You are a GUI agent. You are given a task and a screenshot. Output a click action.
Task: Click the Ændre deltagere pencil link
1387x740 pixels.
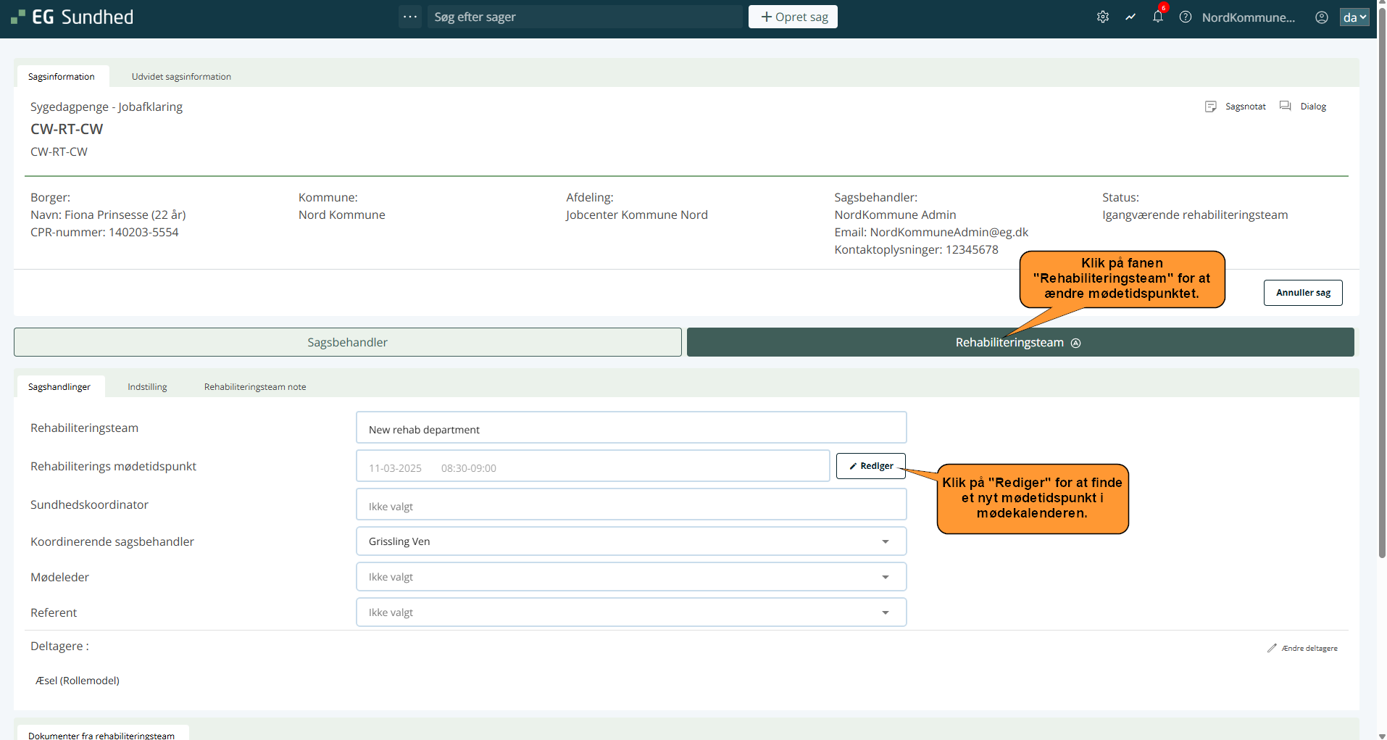[1302, 648]
